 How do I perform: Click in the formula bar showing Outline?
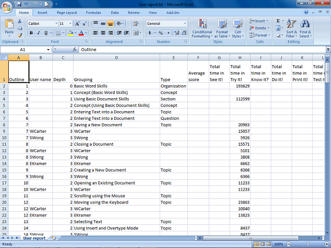pos(202,50)
